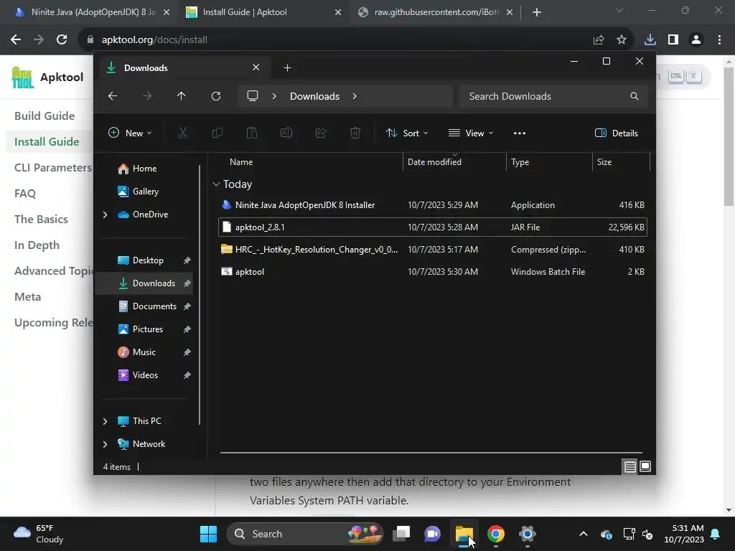Click the Copy icon in Explorer toolbar

coord(217,133)
